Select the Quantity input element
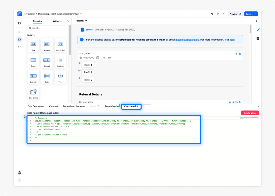275x196 pixels. pyautogui.click(x=33, y=77)
